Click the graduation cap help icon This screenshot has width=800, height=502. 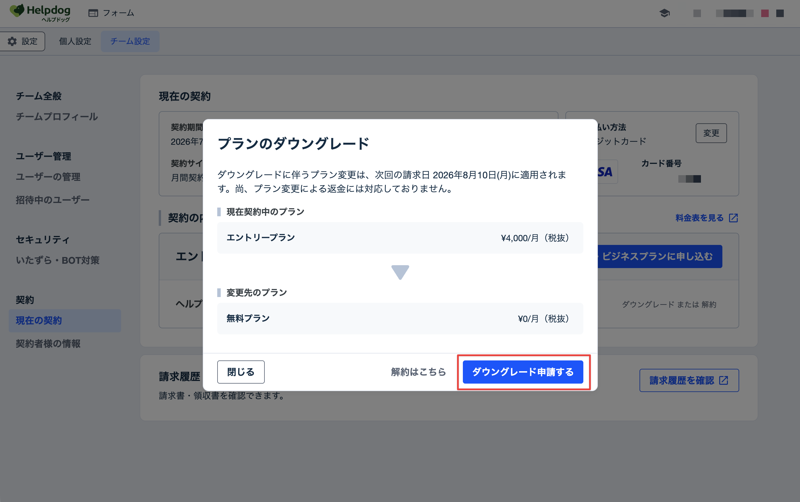(x=664, y=13)
